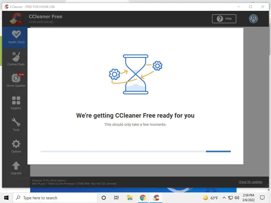Viewport: 271px width, 203px height.
Task: Click the loading progress bar
Action: pos(135,151)
